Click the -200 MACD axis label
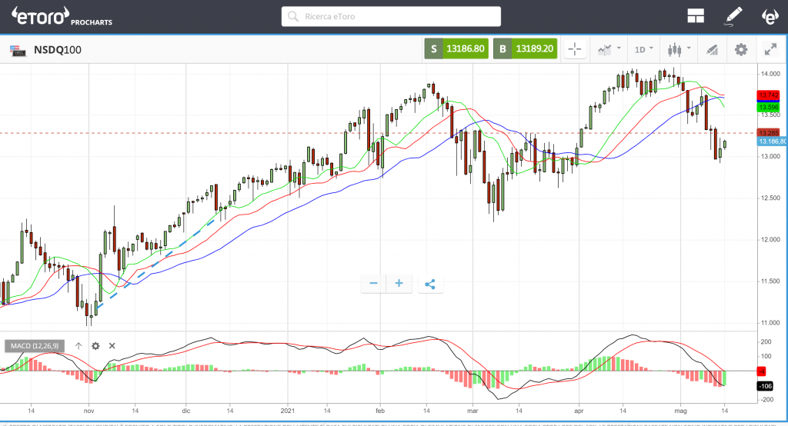788x426 pixels. tap(766, 399)
